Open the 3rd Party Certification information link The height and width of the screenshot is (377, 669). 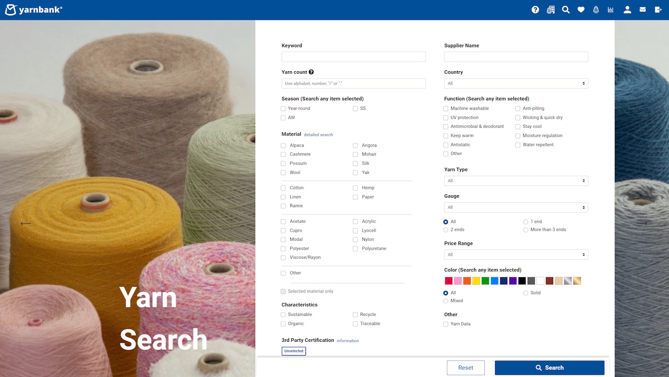point(347,341)
